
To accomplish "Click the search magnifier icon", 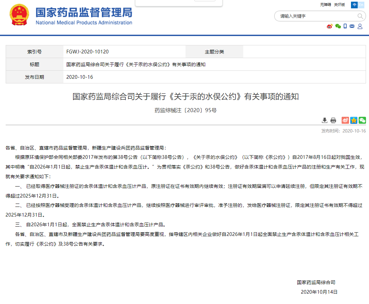I will [360, 16].
